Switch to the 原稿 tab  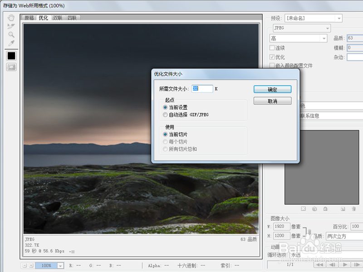29,18
